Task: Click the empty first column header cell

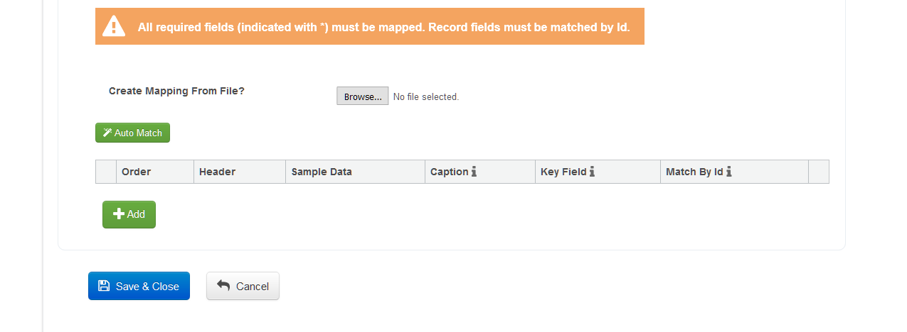Action: [106, 172]
